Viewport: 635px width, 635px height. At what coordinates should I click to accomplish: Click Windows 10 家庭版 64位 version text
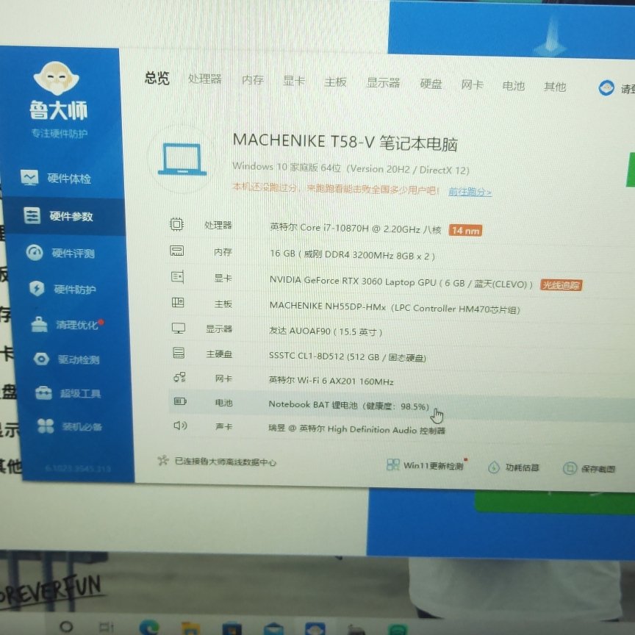351,168
